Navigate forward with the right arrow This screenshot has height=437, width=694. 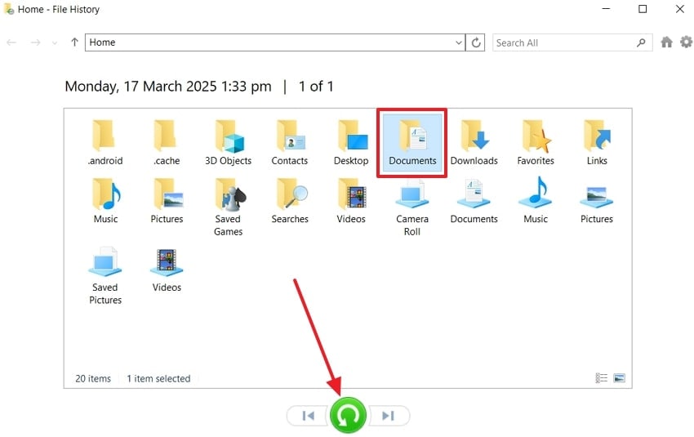coord(35,42)
